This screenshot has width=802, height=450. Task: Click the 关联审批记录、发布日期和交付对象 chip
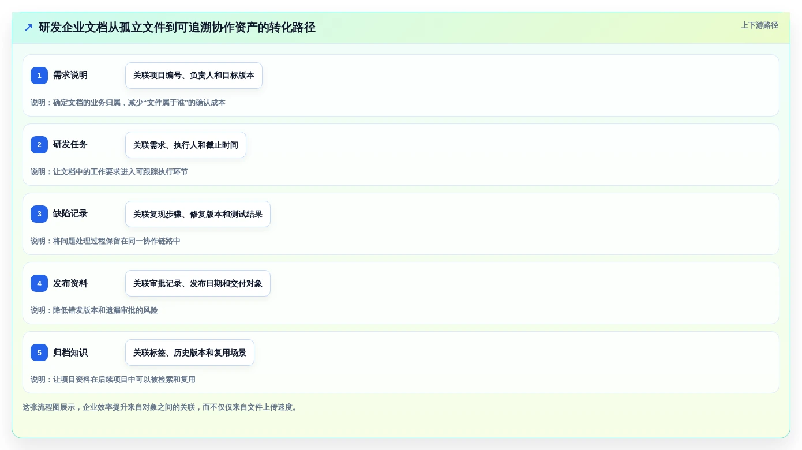[198, 283]
